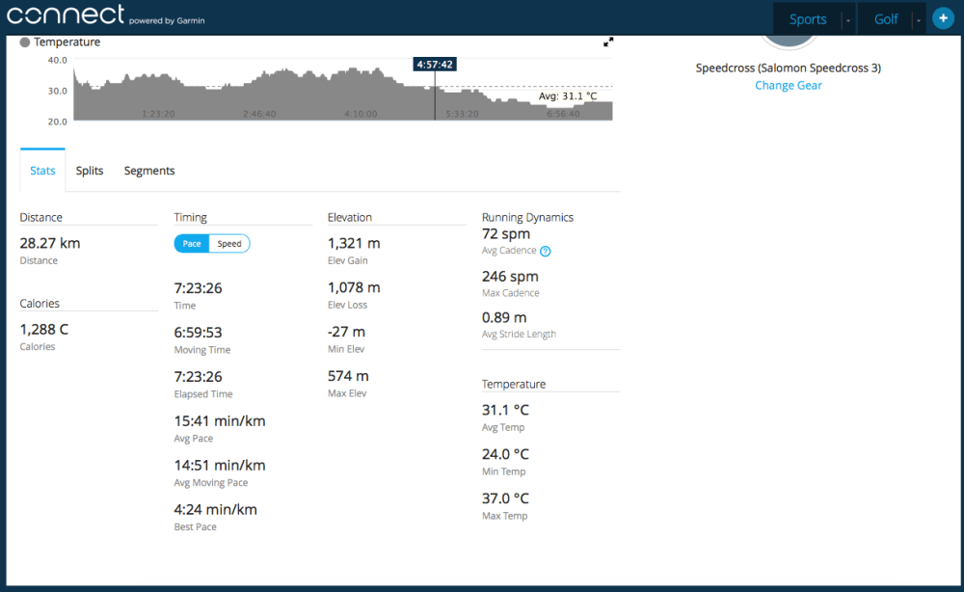Image resolution: width=964 pixels, height=592 pixels.
Task: Click the Garmin Connect logo
Action: (65, 14)
